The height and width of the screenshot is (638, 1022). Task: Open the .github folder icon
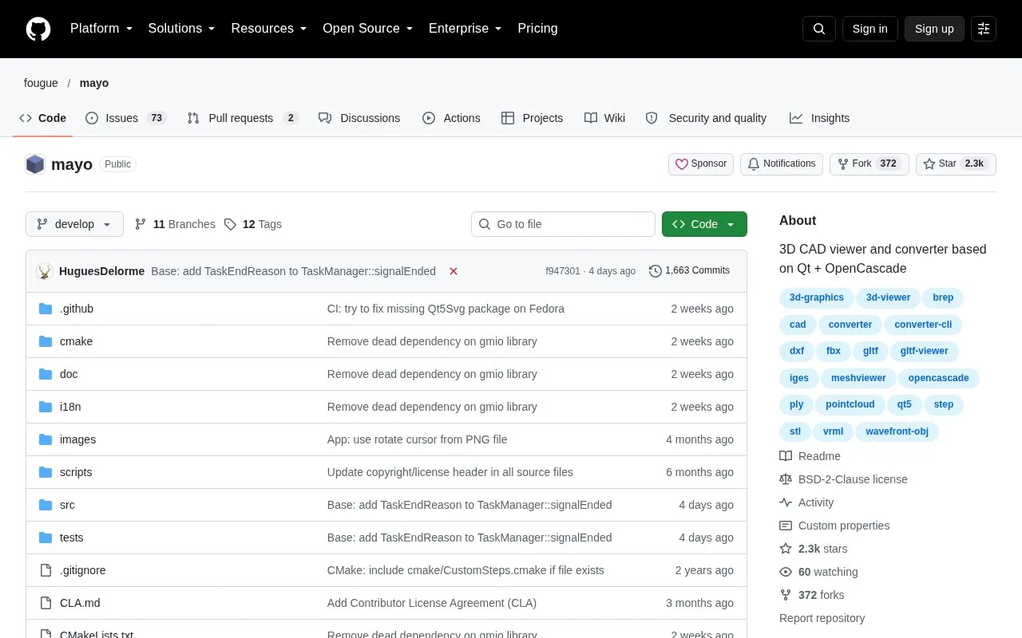(x=46, y=309)
